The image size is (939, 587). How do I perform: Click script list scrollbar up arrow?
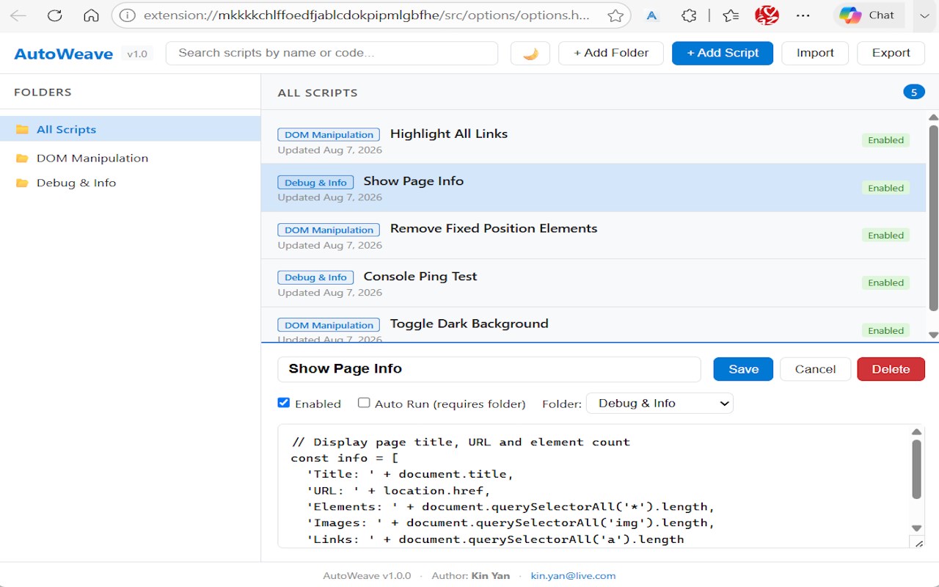tap(933, 117)
